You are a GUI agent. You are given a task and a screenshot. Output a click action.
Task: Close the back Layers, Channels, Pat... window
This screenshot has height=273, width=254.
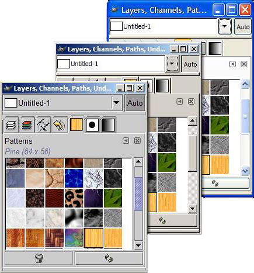245,9
